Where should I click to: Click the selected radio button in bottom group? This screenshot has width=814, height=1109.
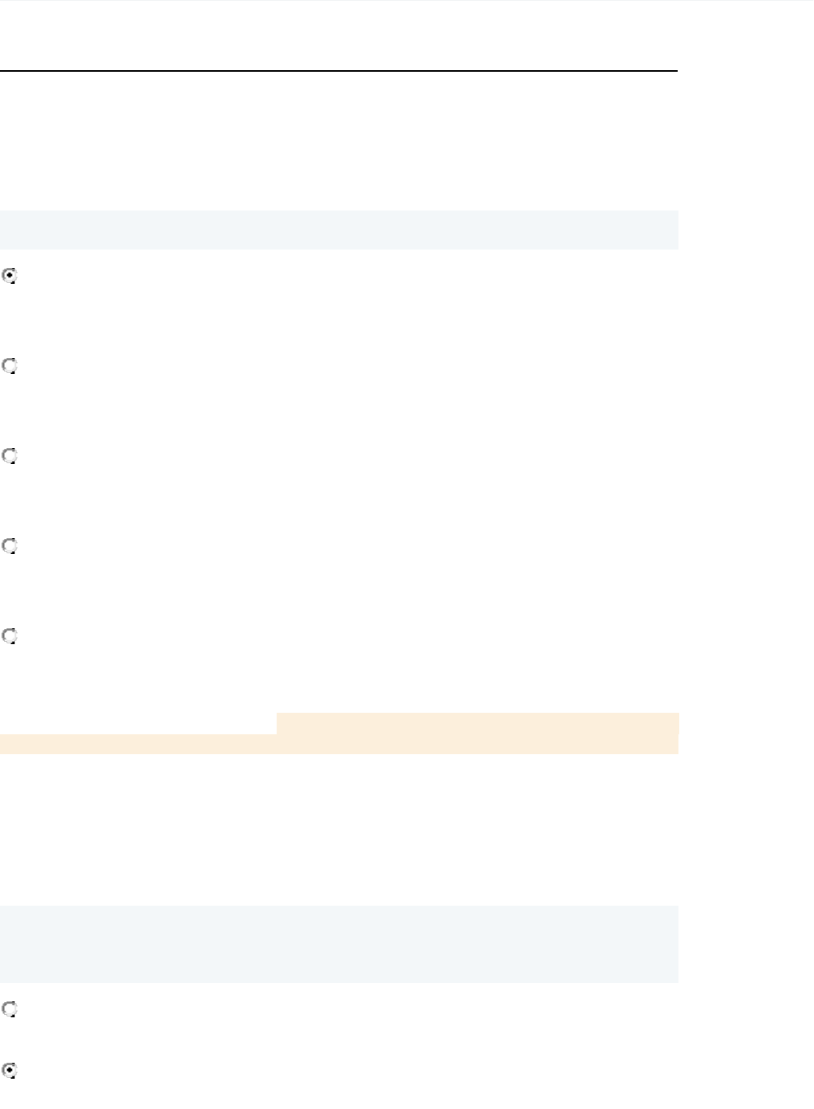(10, 1071)
